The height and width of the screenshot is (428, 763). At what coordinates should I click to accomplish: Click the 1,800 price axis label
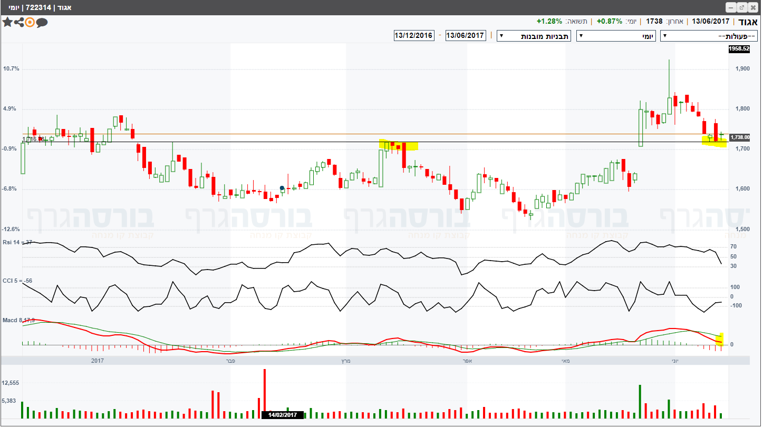coord(743,109)
